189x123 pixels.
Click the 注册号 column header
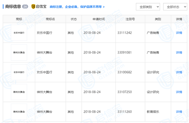tap(130, 19)
